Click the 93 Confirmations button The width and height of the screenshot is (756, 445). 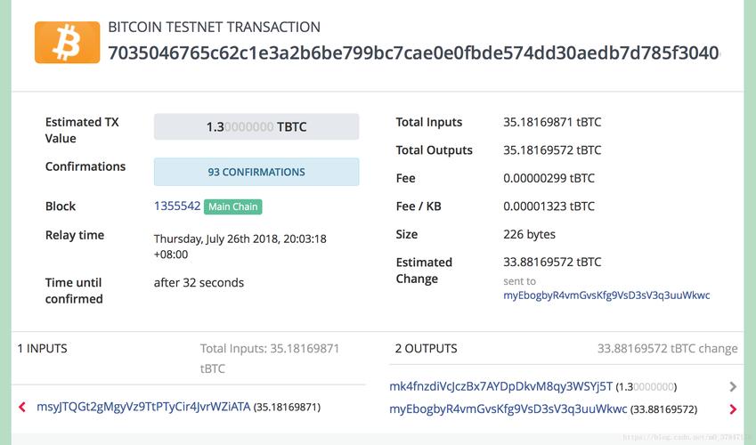tap(256, 172)
